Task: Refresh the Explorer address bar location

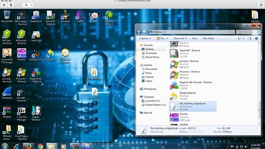Action: click(233, 32)
